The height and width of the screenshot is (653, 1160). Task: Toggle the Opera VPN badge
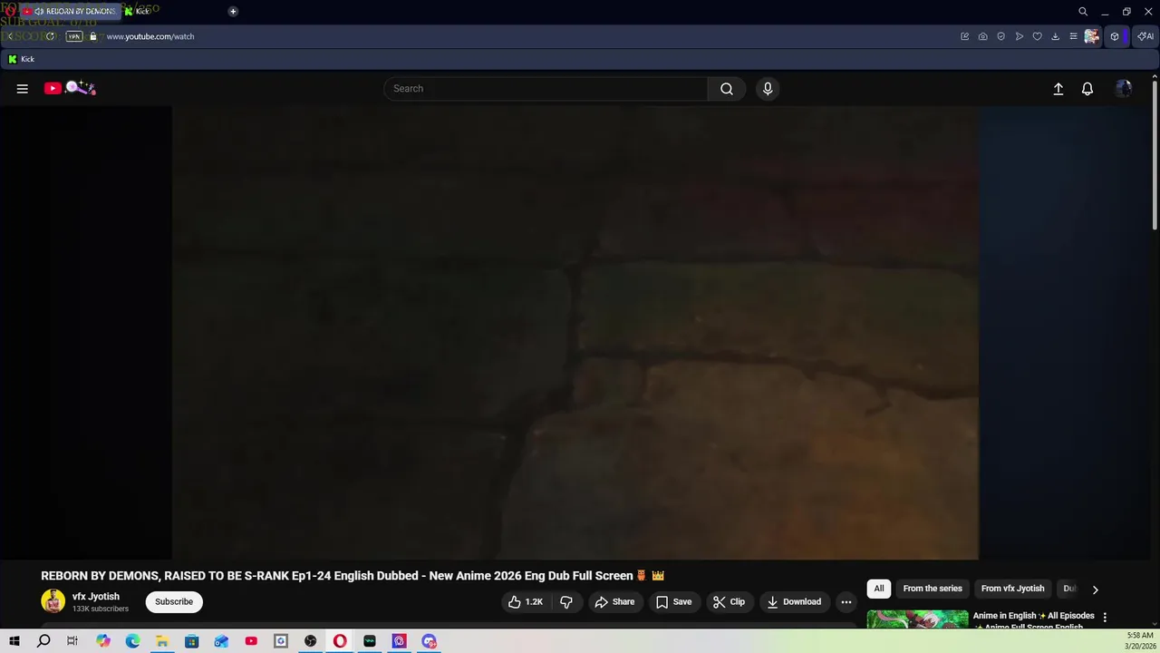pyautogui.click(x=74, y=36)
